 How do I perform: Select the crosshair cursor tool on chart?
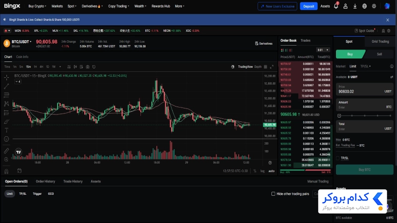coord(6,77)
